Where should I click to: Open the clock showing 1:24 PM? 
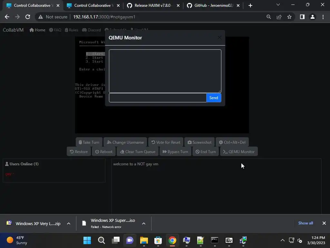316,240
